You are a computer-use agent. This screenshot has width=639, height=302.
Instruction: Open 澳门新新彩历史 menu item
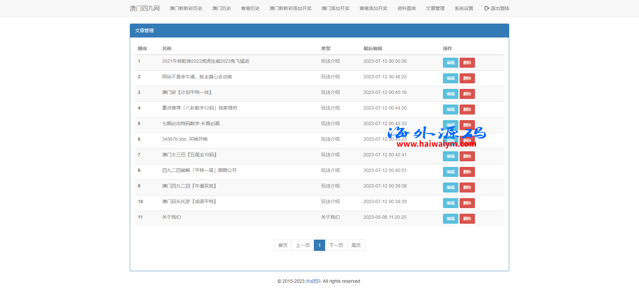[186, 8]
